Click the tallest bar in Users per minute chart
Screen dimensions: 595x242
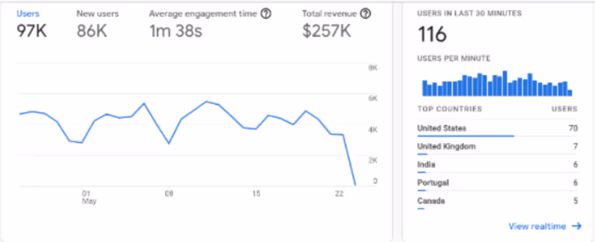pyautogui.click(x=505, y=84)
